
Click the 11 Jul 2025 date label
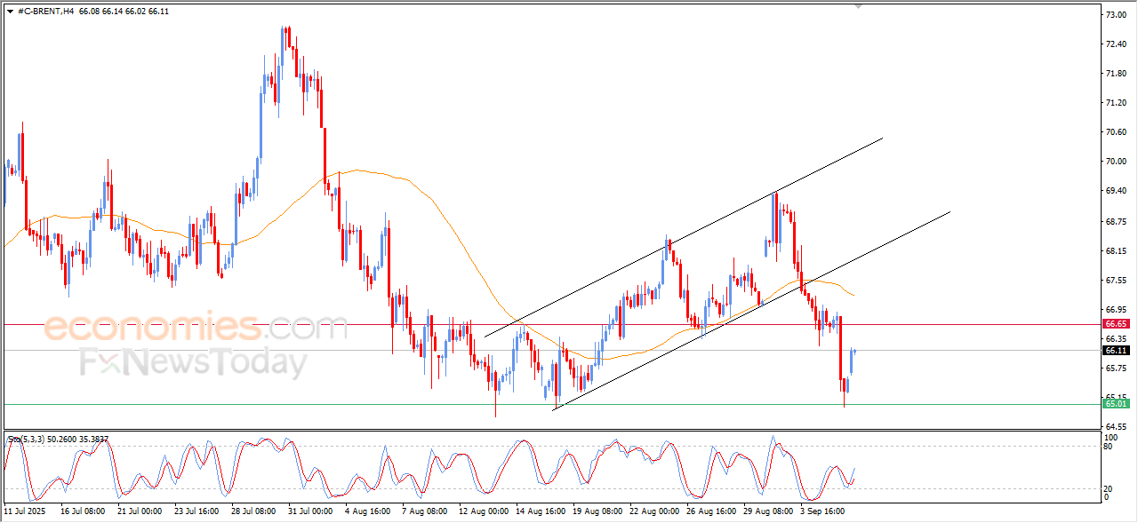click(x=24, y=511)
